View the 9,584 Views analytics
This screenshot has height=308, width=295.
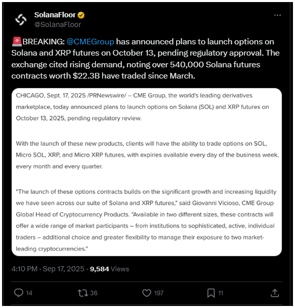pos(109,269)
